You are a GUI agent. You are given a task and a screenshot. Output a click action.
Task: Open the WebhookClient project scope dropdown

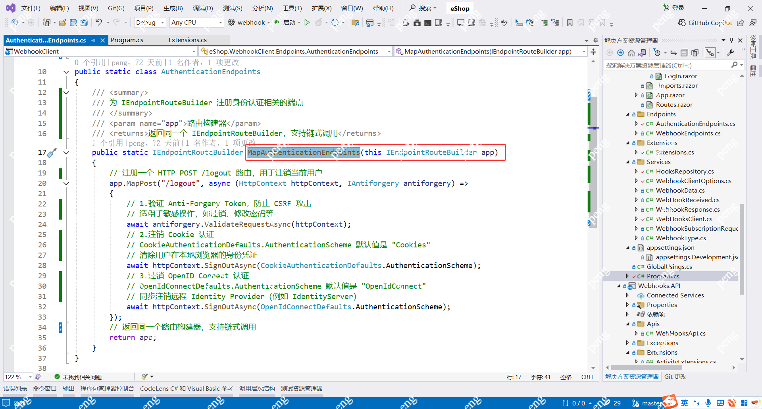[x=100, y=51]
